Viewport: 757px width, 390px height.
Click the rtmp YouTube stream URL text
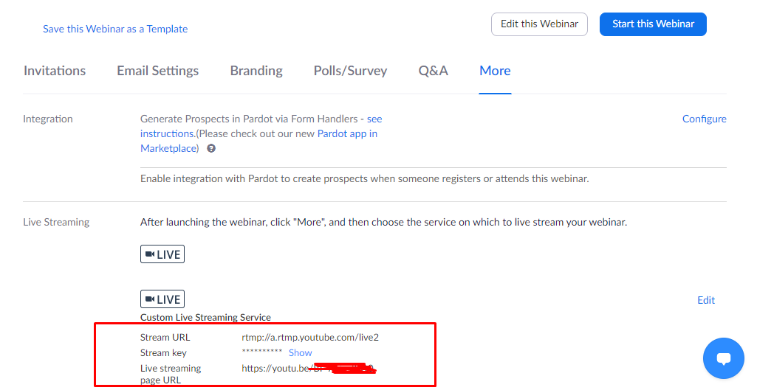310,338
